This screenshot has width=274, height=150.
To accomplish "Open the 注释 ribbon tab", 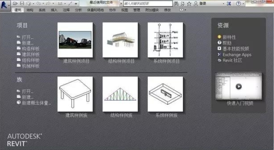I will (66, 10).
